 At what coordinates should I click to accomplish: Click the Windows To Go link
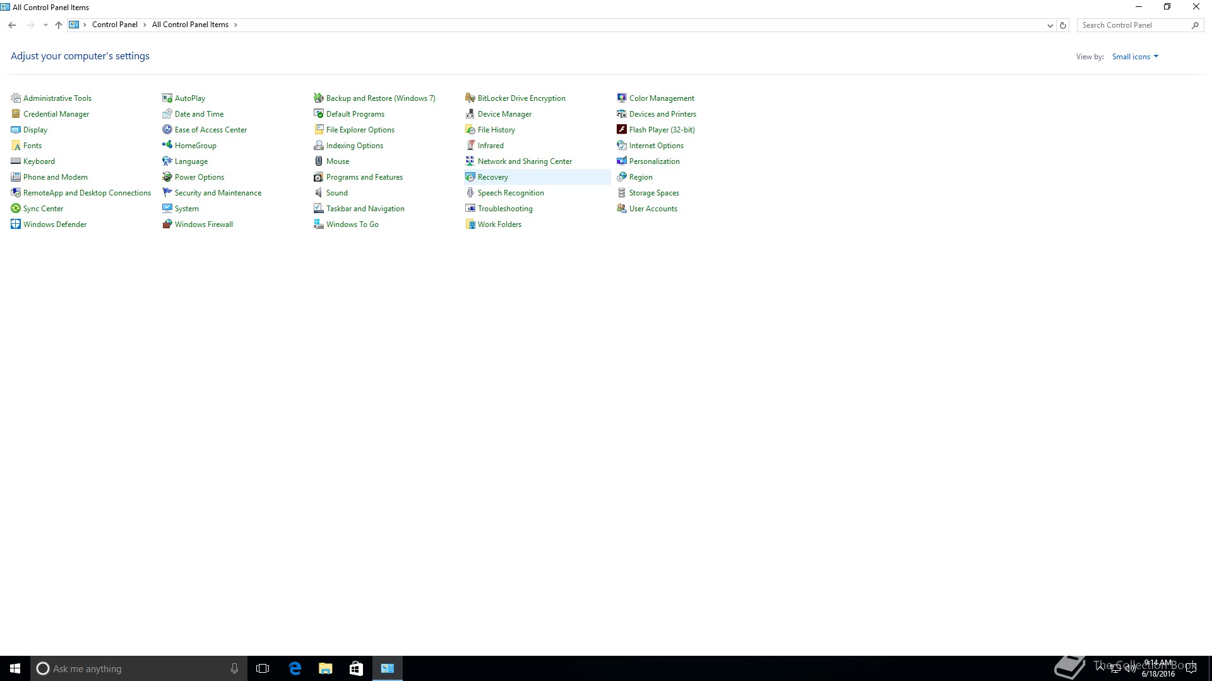pos(352,224)
